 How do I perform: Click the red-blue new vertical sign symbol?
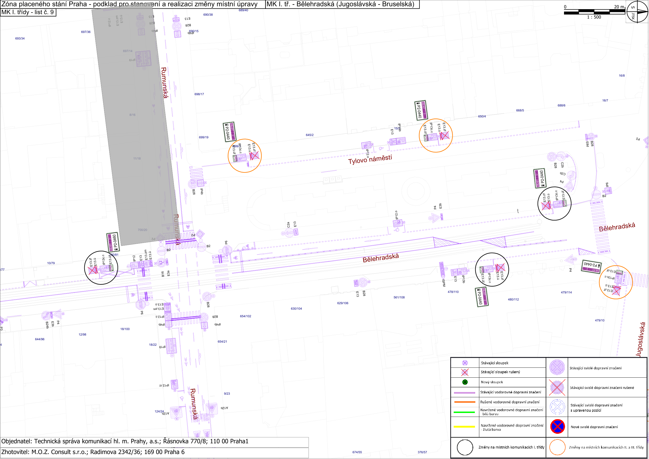[x=557, y=427]
